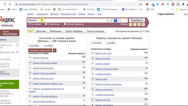
Task: Open the 'подбор слов' link under logo
Action: coord(7,25)
